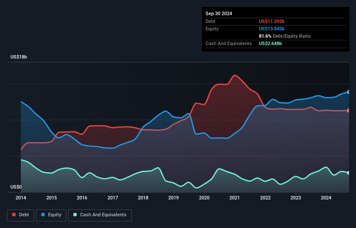Click the 2018 x-axis label
Viewport: 356px width, 228px height.
pyautogui.click(x=143, y=198)
